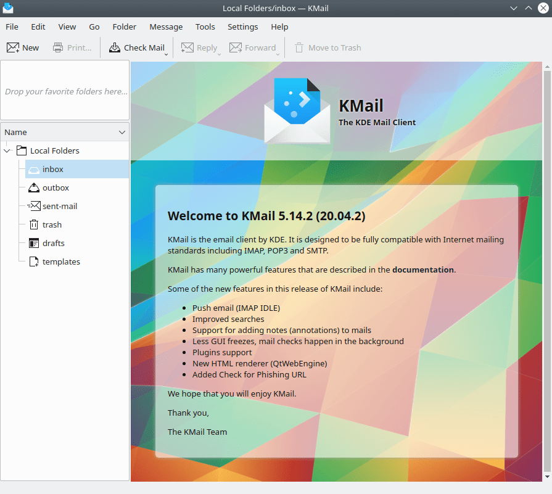Open the Name column sorting dropdown
Viewport: 552px width, 494px height.
point(122,132)
